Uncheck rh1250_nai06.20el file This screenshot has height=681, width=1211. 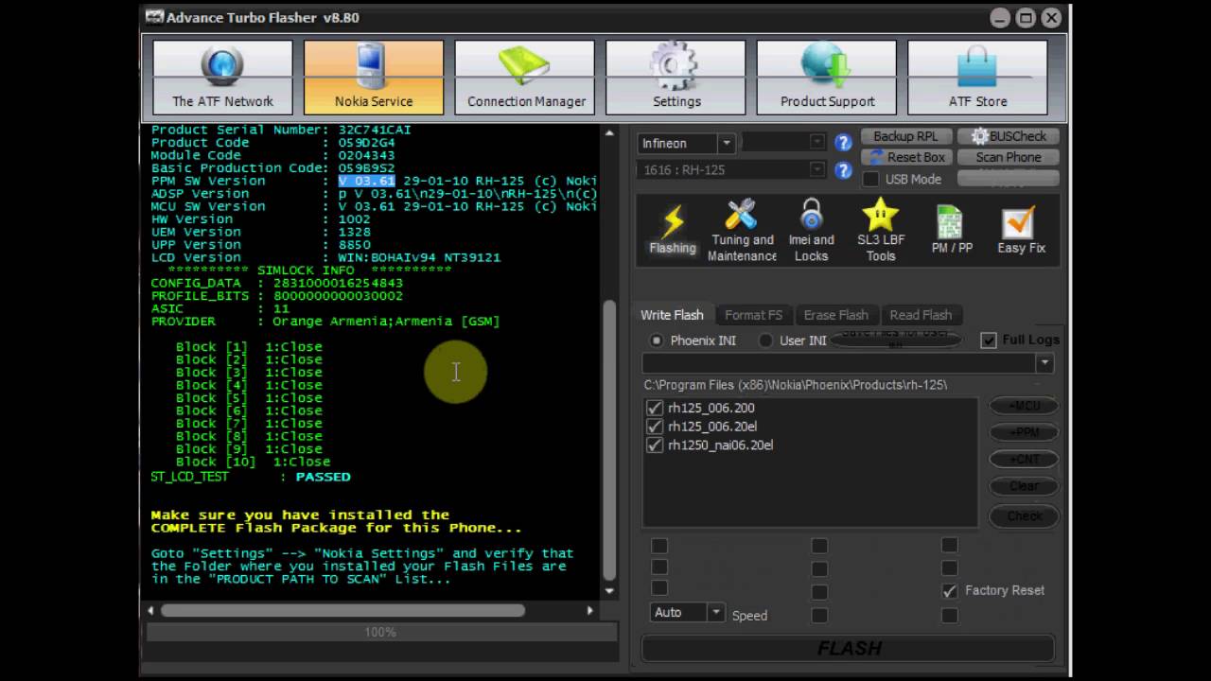(655, 445)
